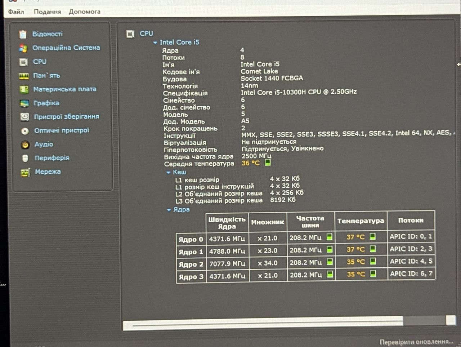Screen dimensions: 461x347
Task: Click the x 34.0 multiplier cell
Action: click(x=268, y=263)
